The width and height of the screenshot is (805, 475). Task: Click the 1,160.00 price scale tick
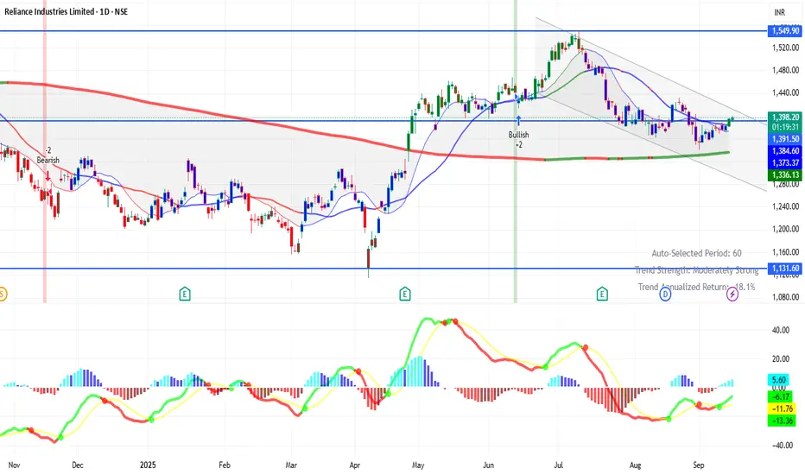[x=785, y=252]
